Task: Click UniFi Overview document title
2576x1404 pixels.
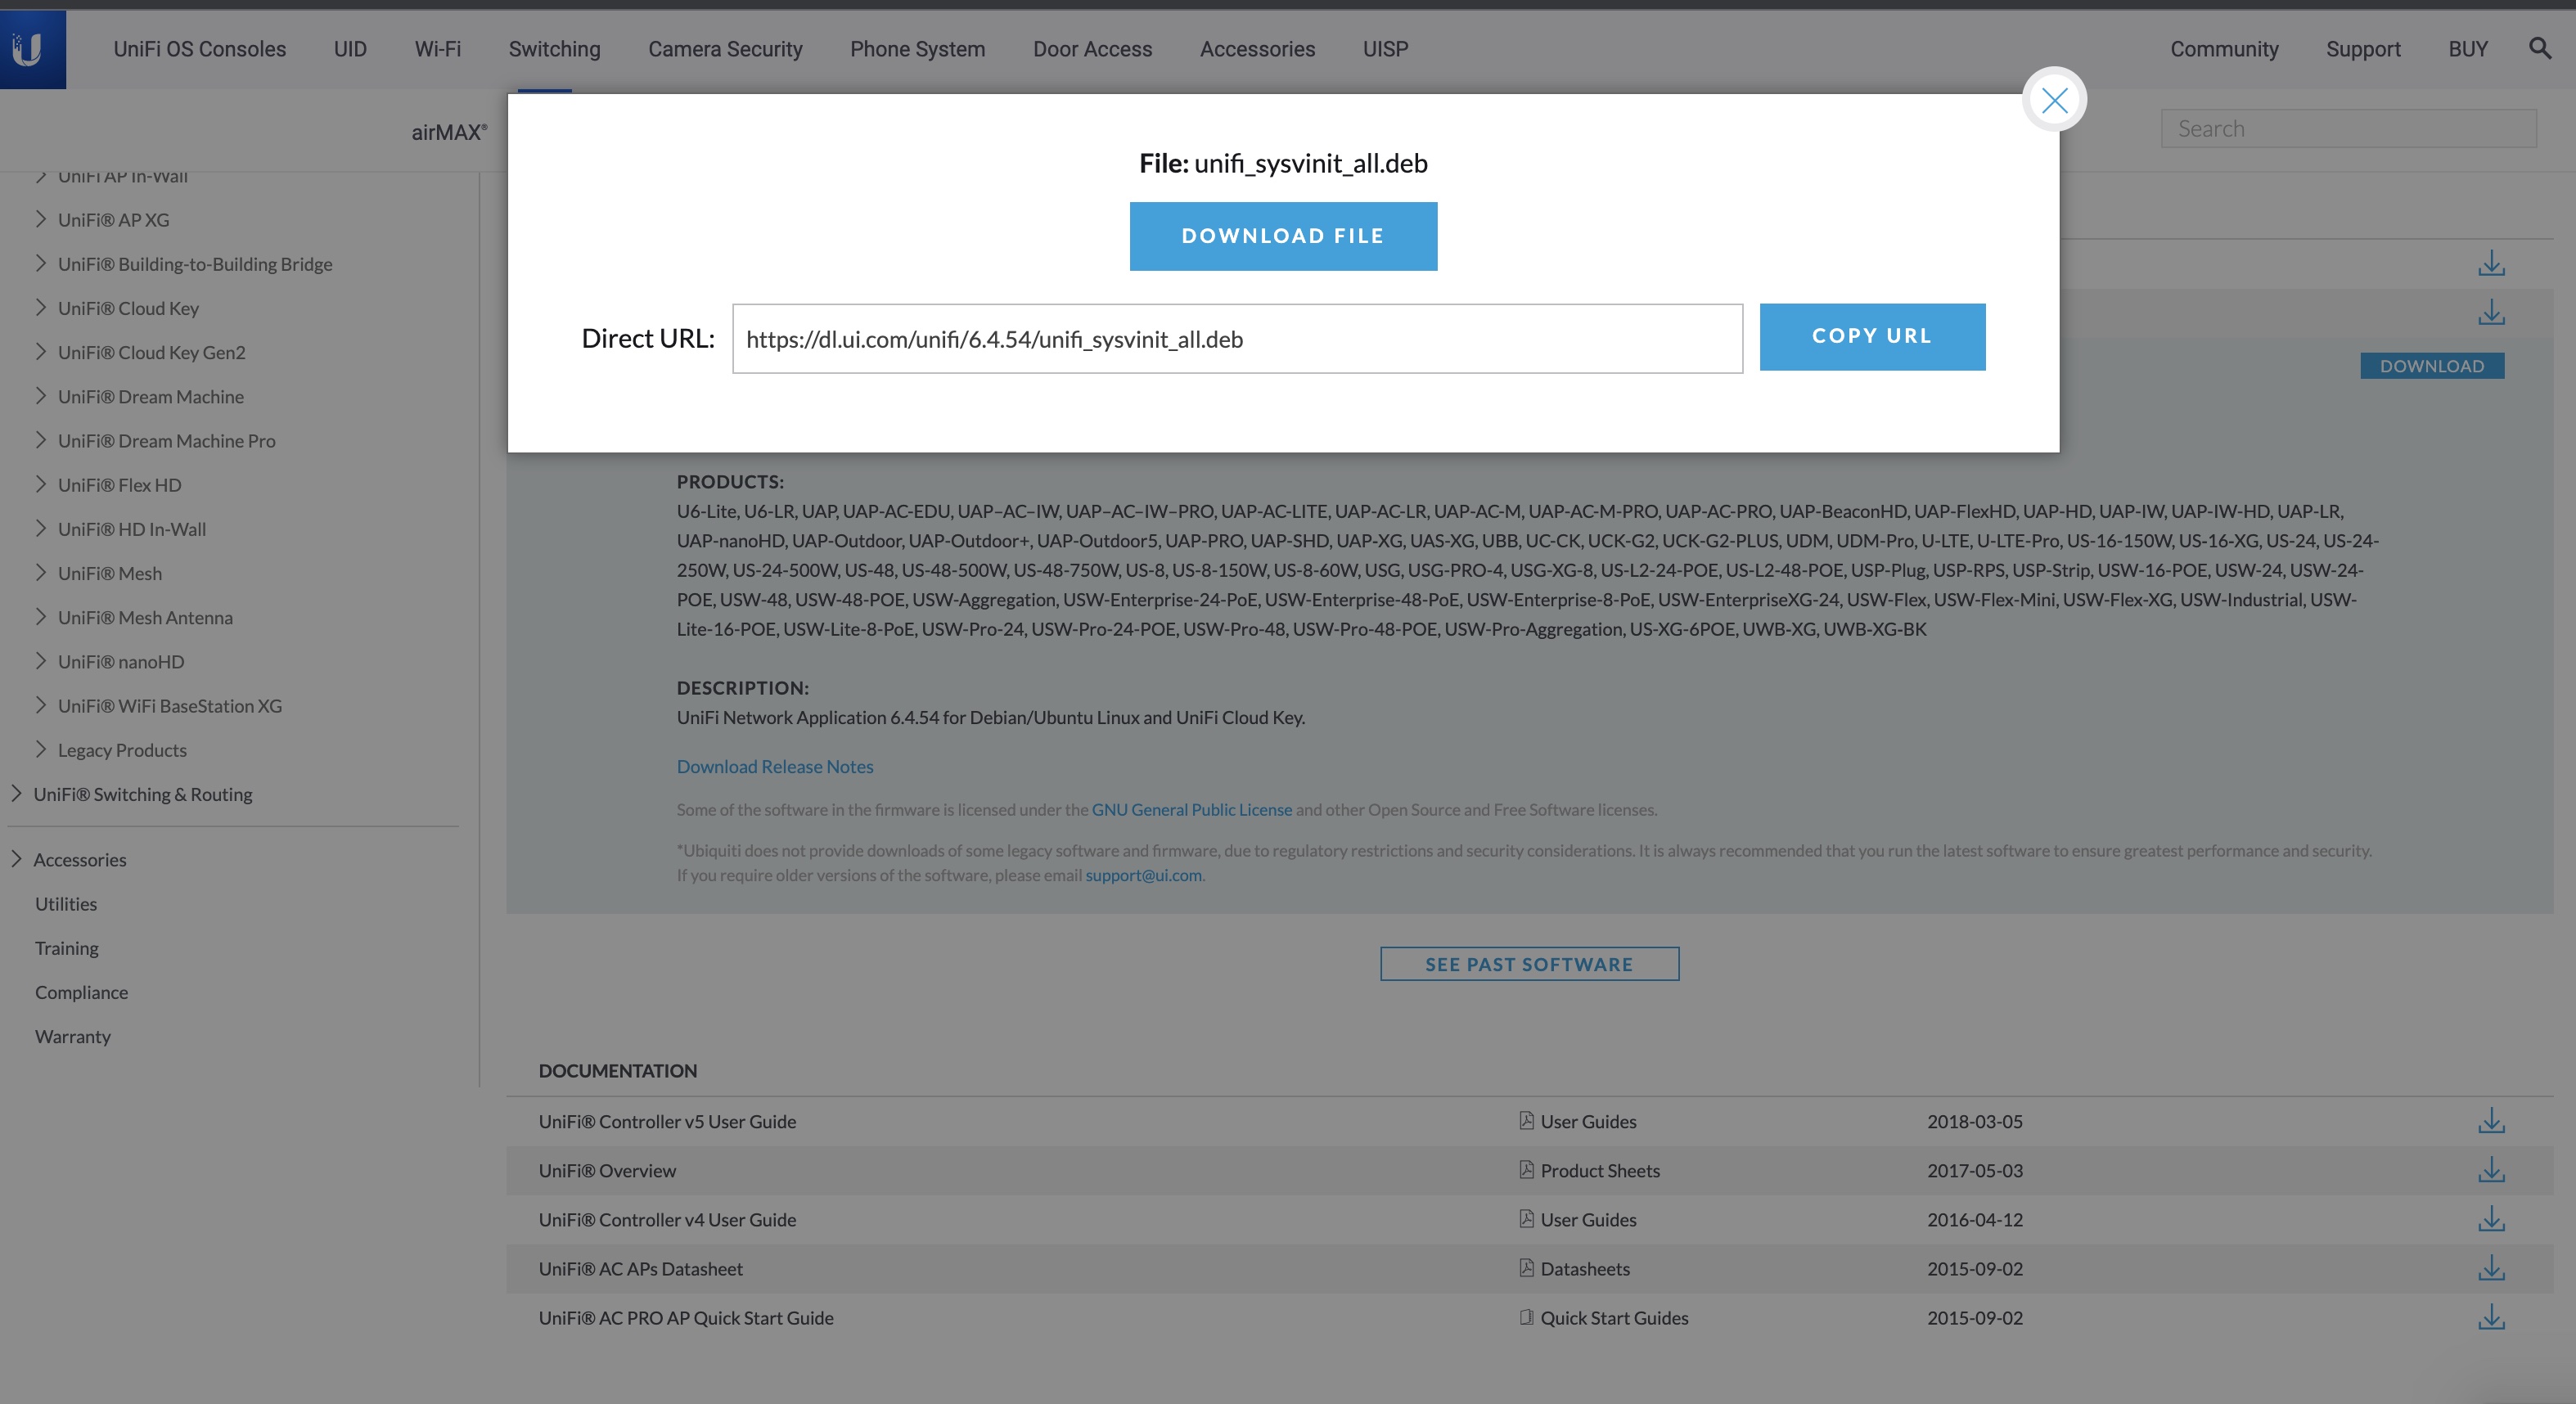Action: click(607, 1170)
